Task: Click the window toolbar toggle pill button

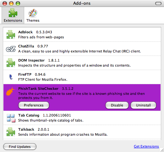Action: click(x=158, y=3)
